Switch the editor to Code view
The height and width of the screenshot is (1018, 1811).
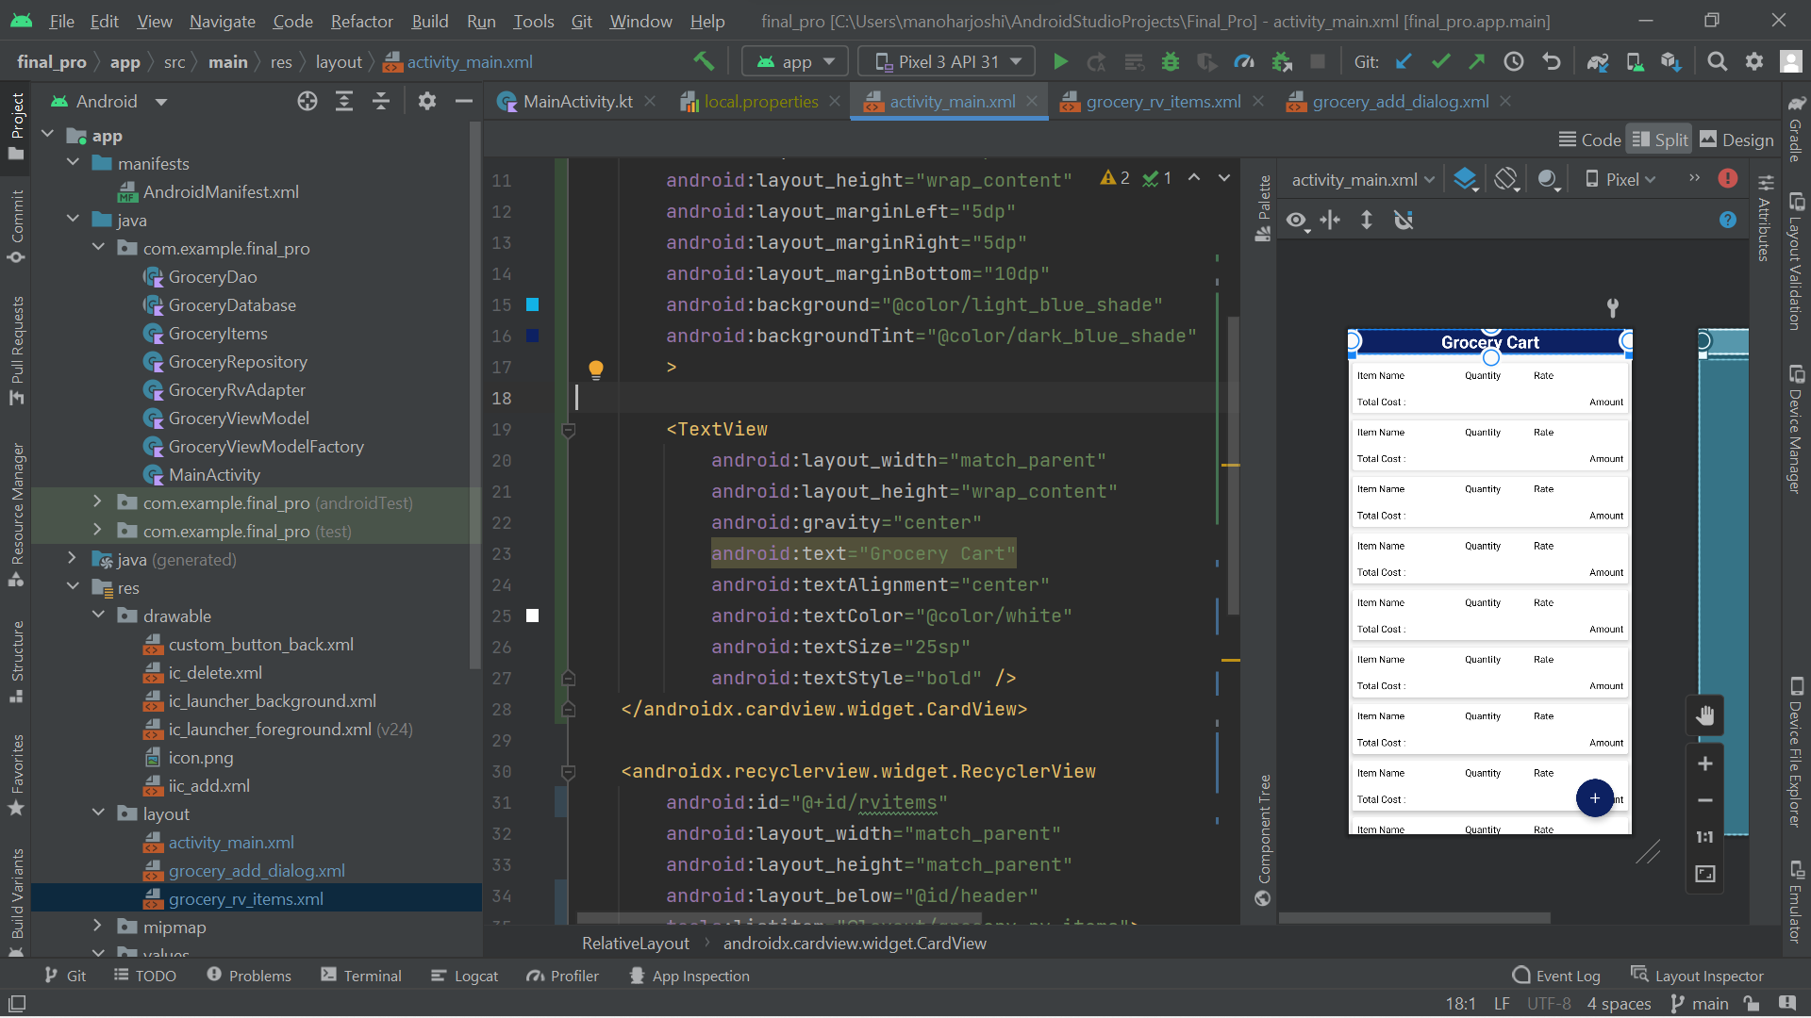point(1589,139)
